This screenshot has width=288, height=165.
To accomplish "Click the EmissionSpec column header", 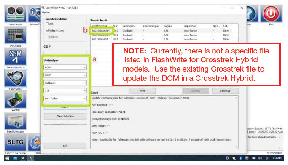I will [152, 26].
